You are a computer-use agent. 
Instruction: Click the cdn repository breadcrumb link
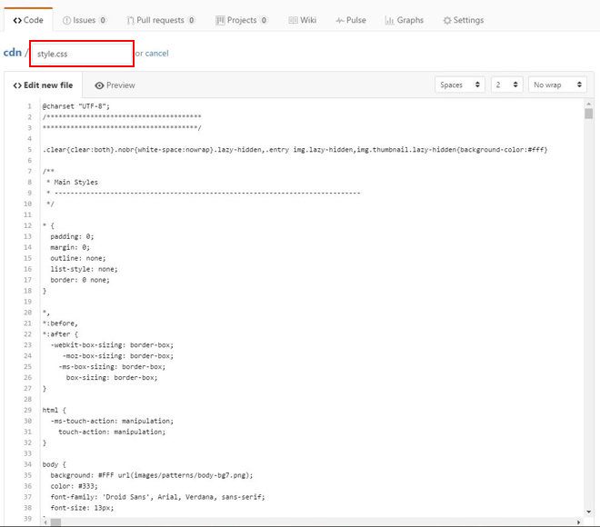pos(12,53)
